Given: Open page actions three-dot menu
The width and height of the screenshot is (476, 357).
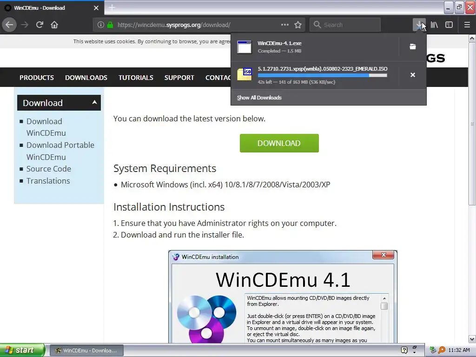Looking at the screenshot, I should click(x=285, y=25).
